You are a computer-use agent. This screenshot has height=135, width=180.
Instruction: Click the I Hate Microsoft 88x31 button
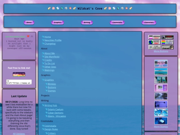coord(168,37)
